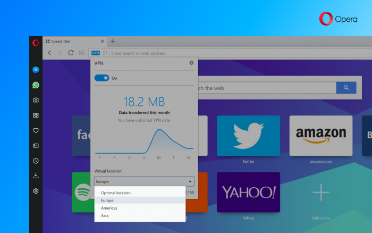The height and width of the screenshot is (233, 372).
Task: Select Europe in the location list
Action: coord(140,201)
